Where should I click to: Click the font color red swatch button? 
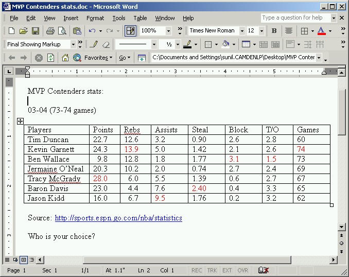pos(321,31)
